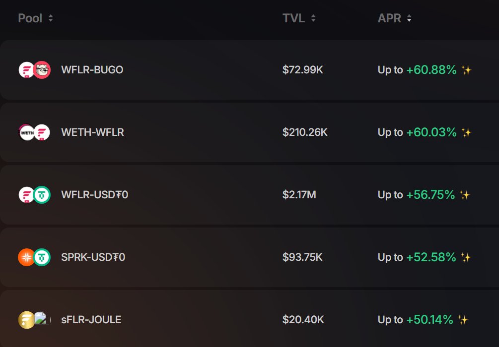Click the WETH-WFLR pool token pair icon
The width and height of the screenshot is (499, 347).
34,132
